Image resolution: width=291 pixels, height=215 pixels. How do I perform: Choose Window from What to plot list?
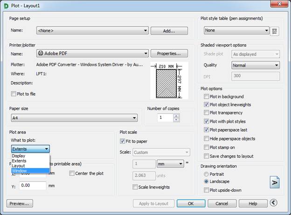(x=30, y=170)
